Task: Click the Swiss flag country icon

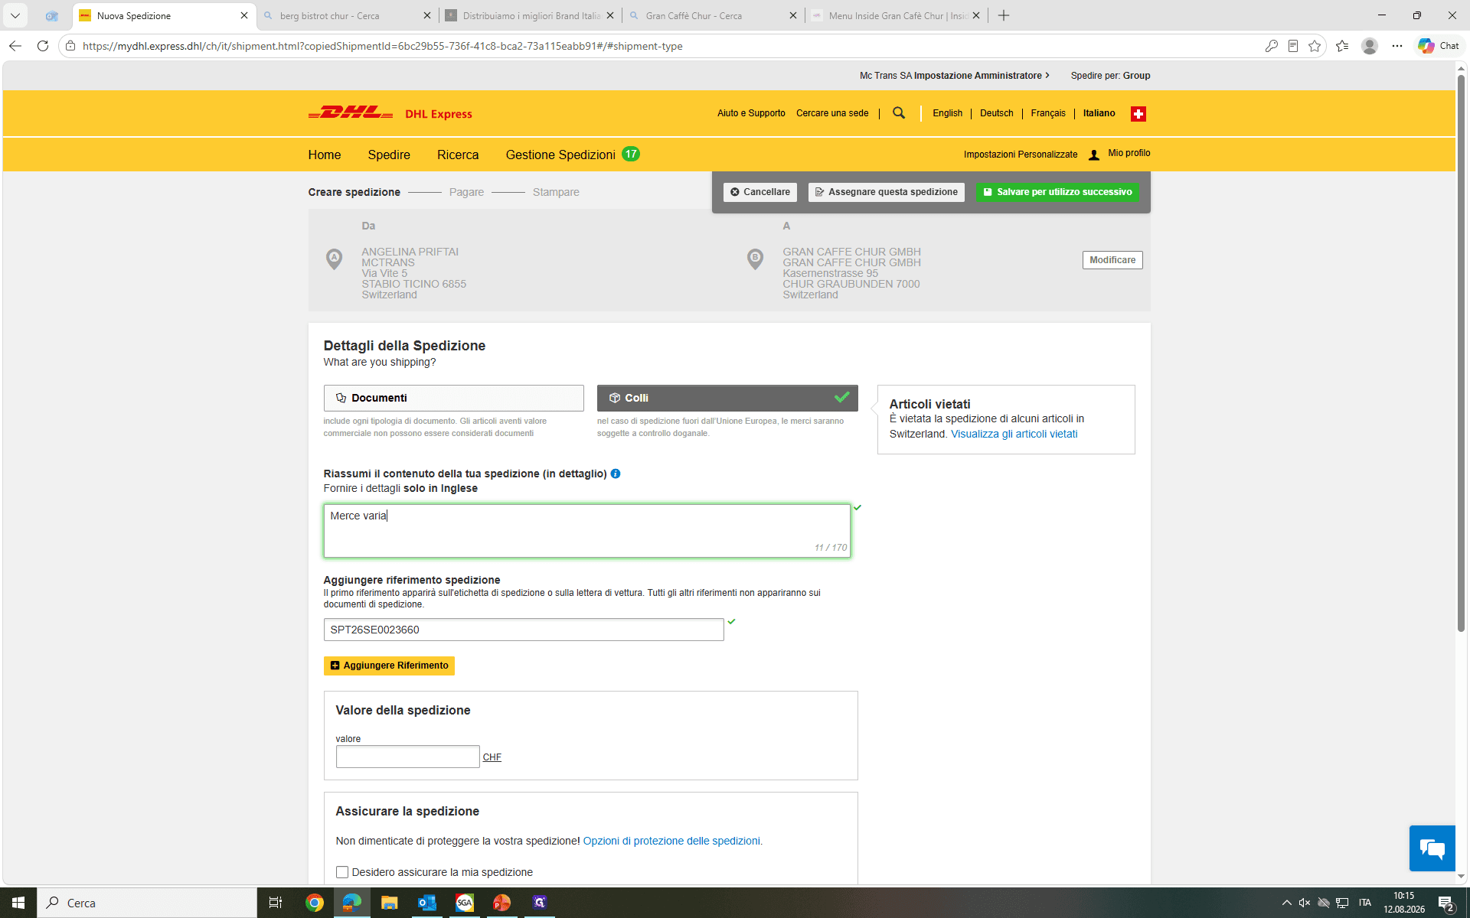Action: coord(1138,114)
